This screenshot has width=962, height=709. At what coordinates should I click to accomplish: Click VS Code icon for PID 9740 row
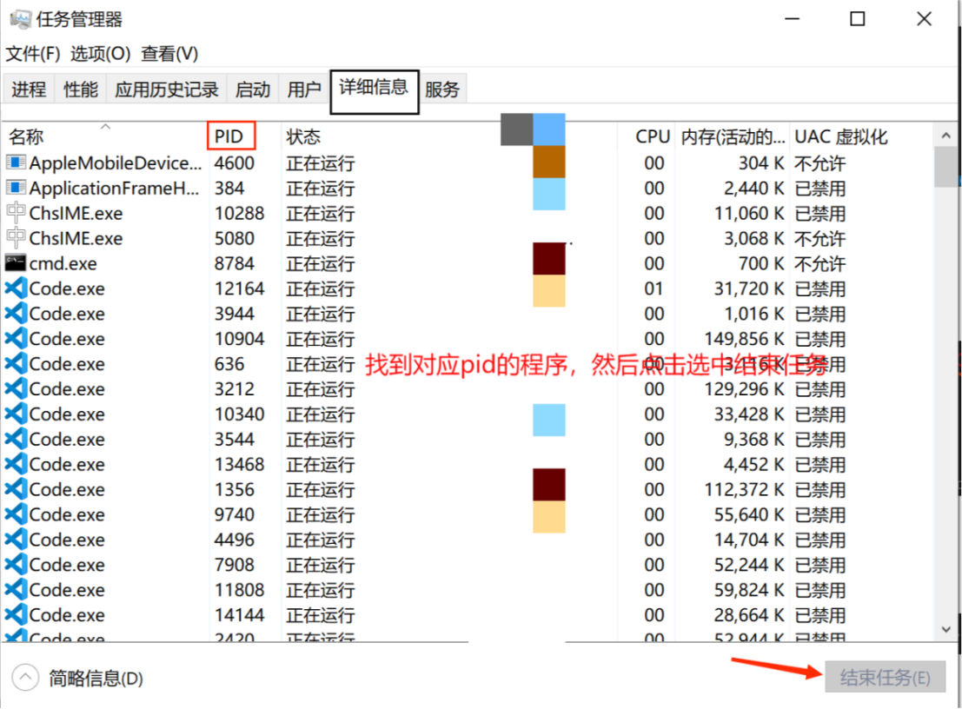point(17,514)
